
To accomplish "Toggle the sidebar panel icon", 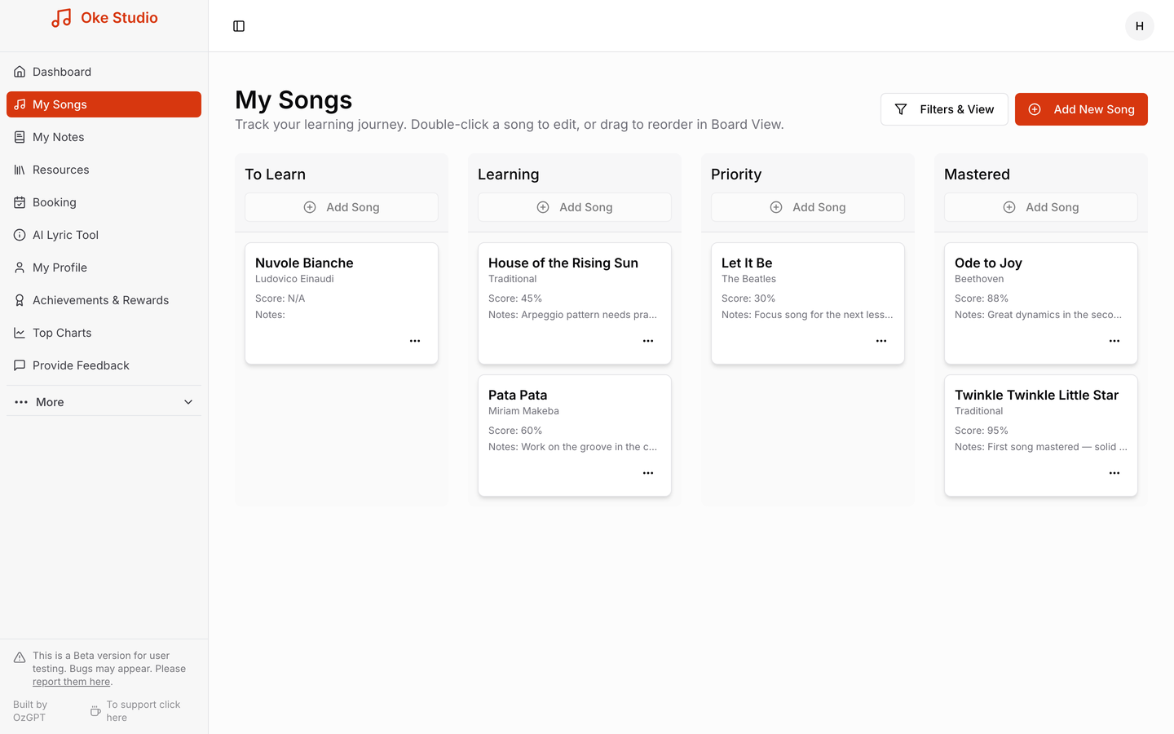I will coord(239,26).
